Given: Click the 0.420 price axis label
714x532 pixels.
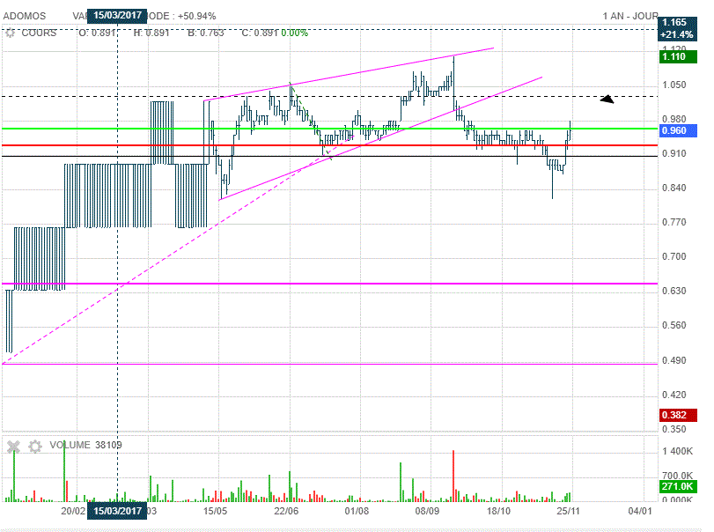Looking at the screenshot, I should click(674, 395).
